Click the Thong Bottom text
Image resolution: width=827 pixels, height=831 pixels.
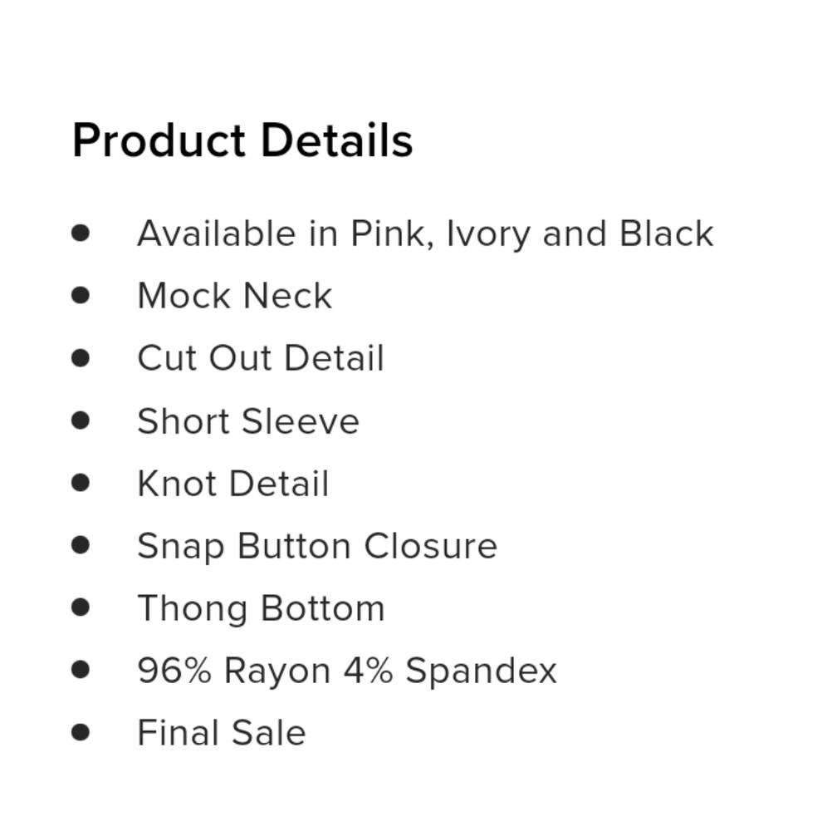coord(260,608)
